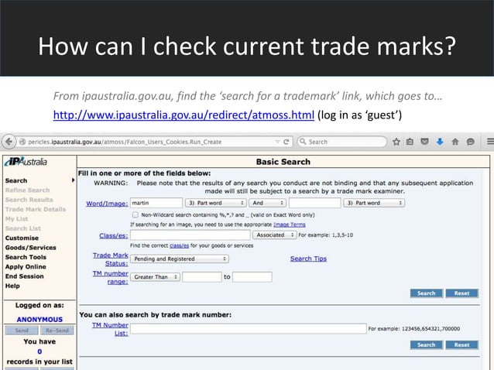Open the second Part word dropdown
The width and height of the screenshot is (494, 370).
pos(374,203)
